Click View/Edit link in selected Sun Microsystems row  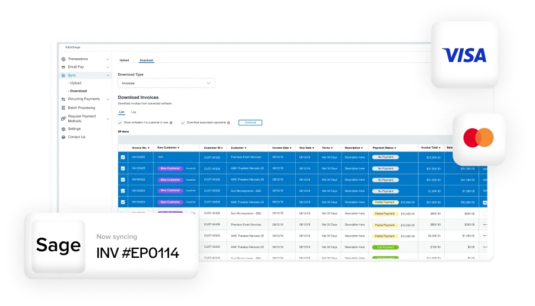pyautogui.click(x=191, y=191)
